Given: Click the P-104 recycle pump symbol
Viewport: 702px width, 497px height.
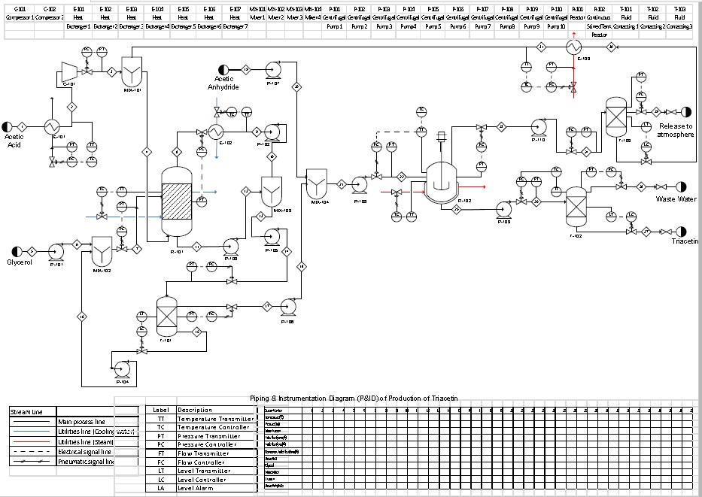Looking at the screenshot, I should coord(122,370).
